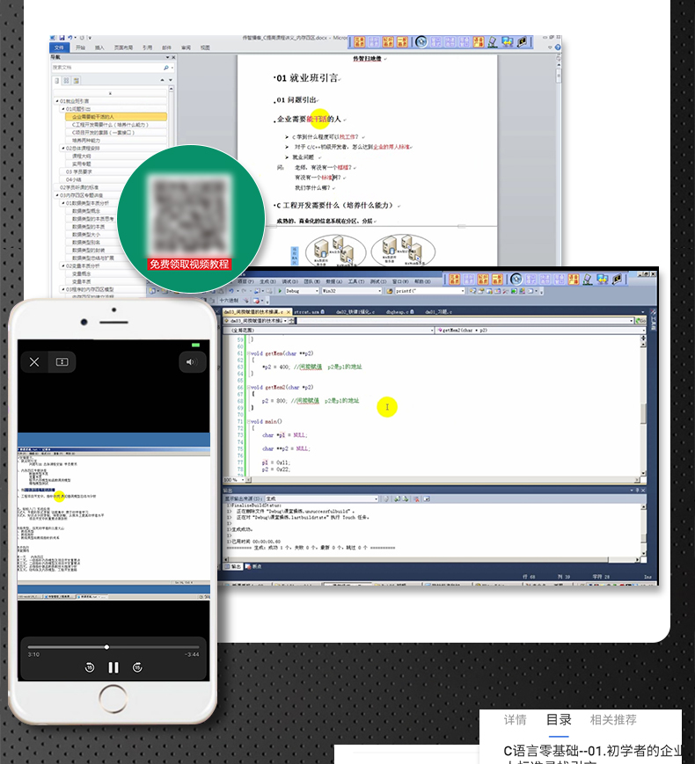Click the disc icon in Word floating toolbar
Screen dimensions: 695x764
[421, 42]
